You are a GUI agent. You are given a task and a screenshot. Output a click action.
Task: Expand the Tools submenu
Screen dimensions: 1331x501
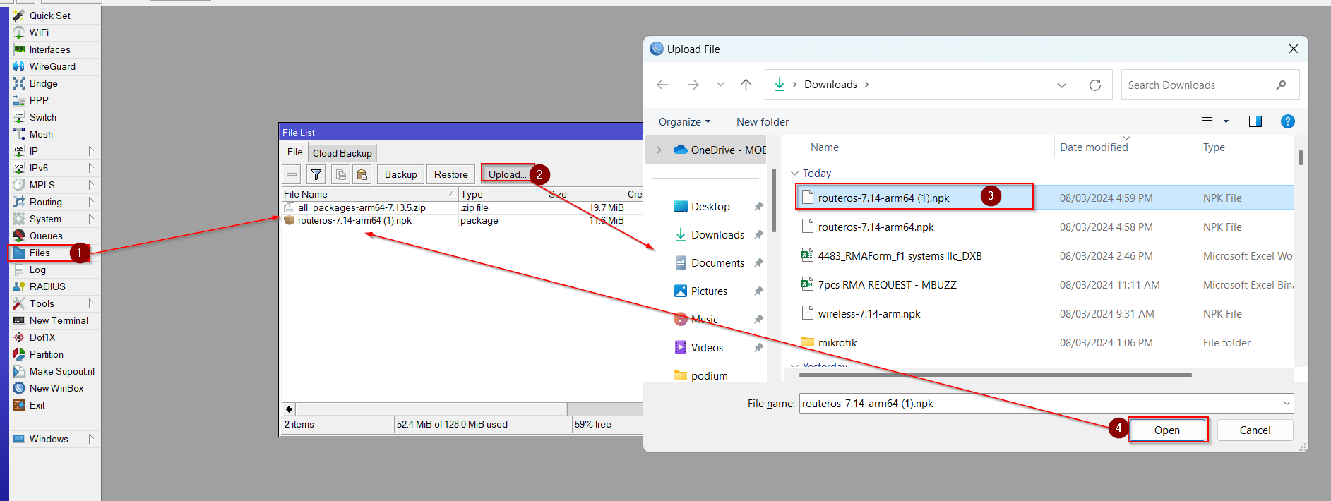[x=91, y=303]
